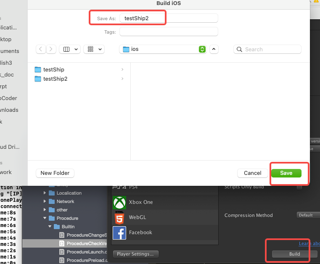320x264 pixels.
Task: Open the Compression Method Default dropdown
Action: 308,215
